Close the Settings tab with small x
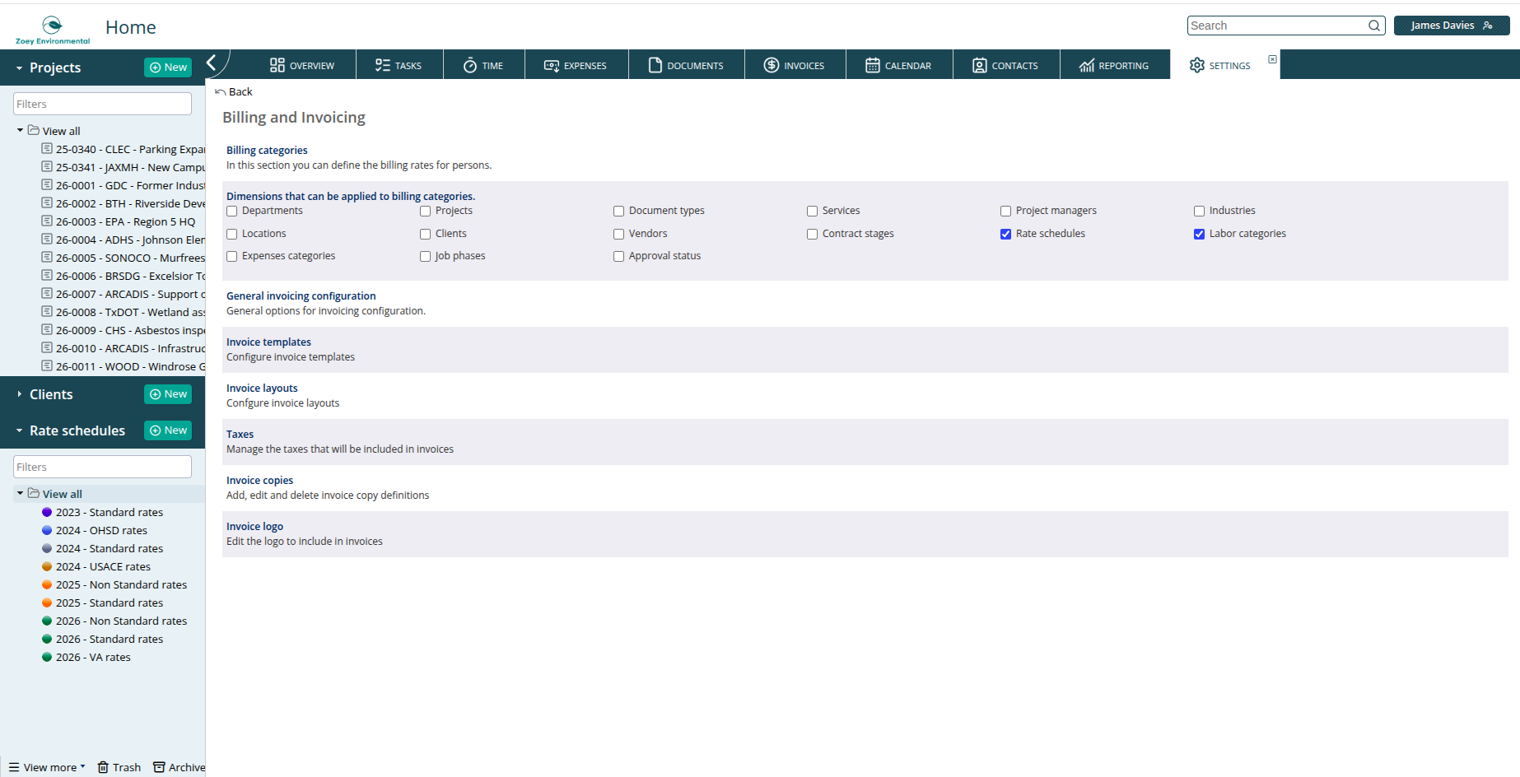Image resolution: width=1520 pixels, height=777 pixels. pos(1272,59)
